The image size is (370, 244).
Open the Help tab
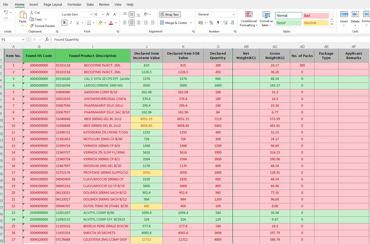click(130, 4)
